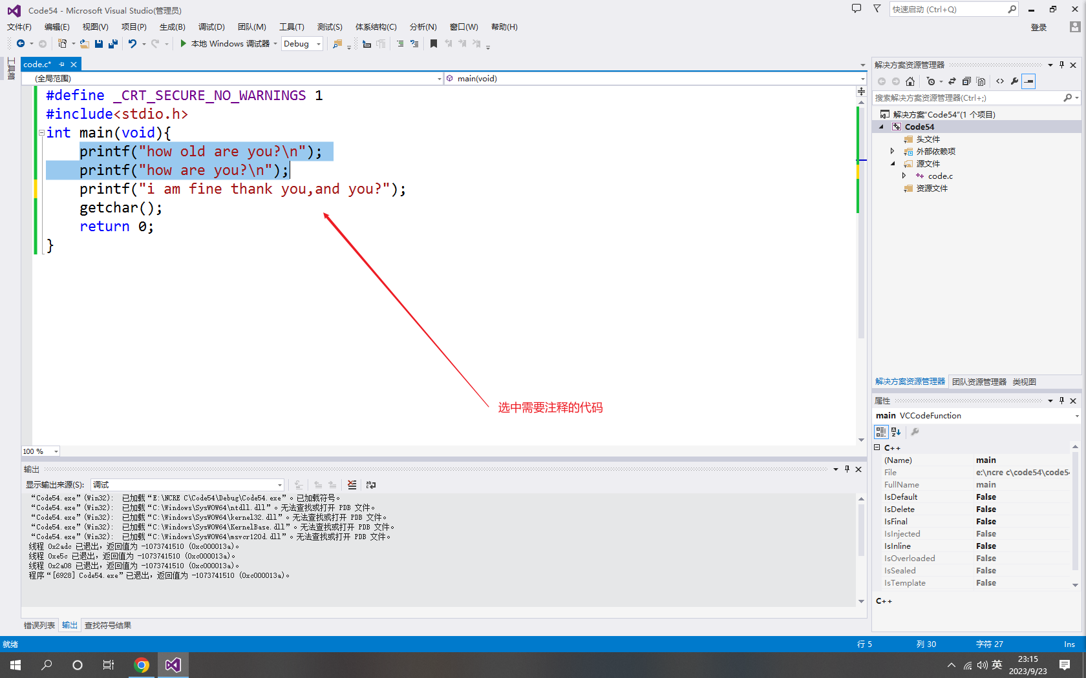Screen dimensions: 1086x678
Task: Switch to the 类视图 tab
Action: 1025,382
